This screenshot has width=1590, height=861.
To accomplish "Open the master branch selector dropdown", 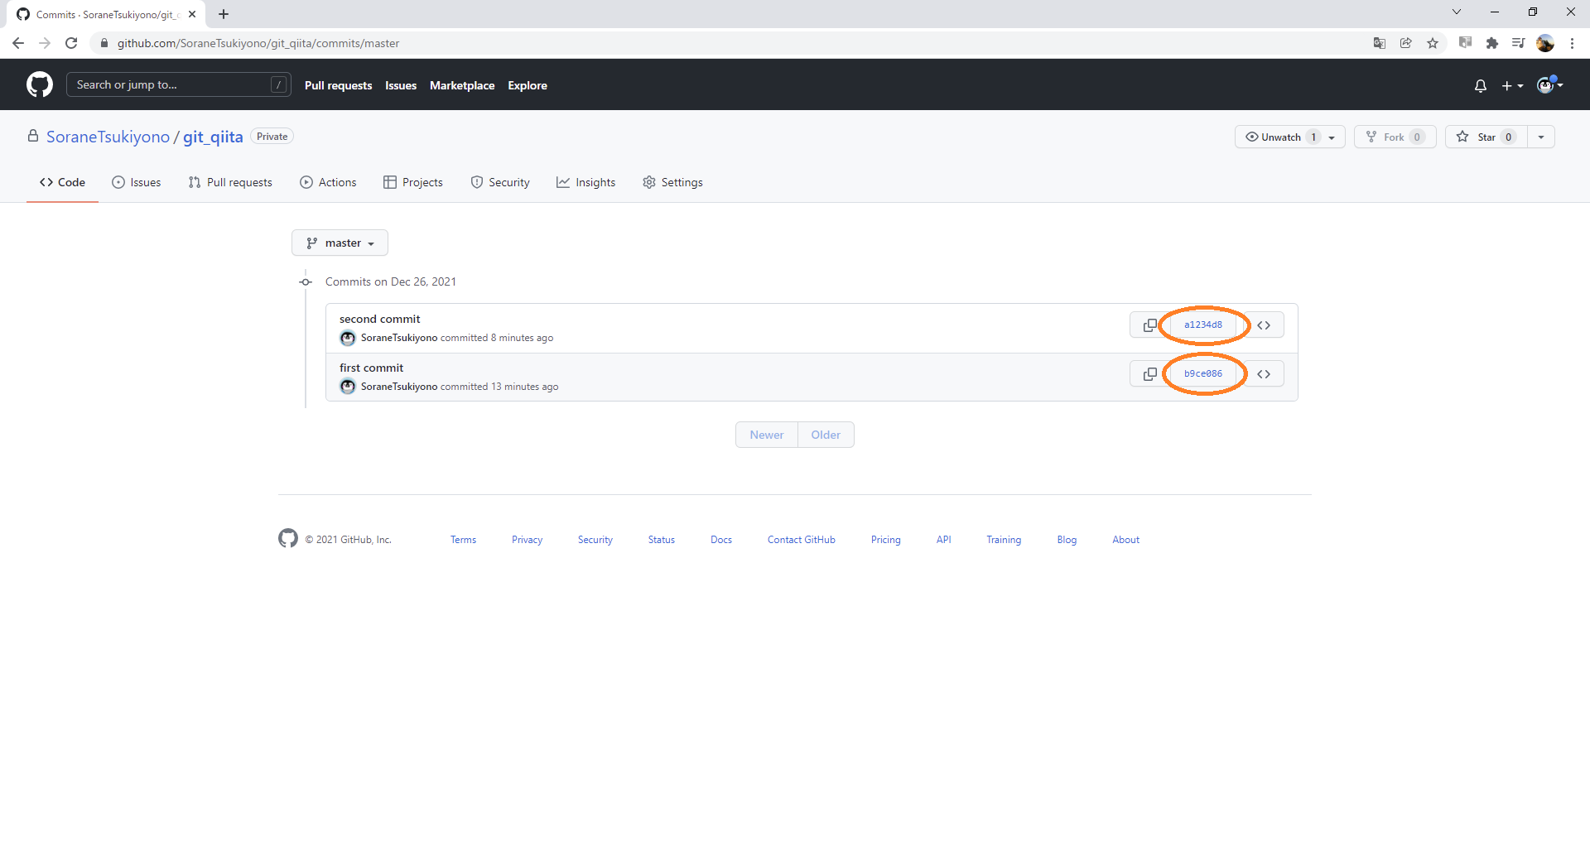I will [x=340, y=243].
